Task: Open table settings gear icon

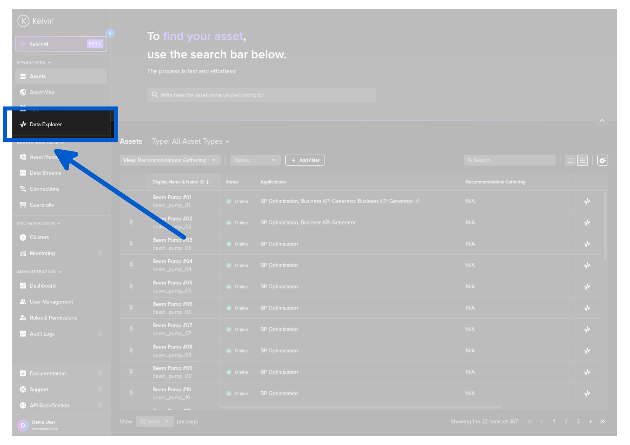Action: pyautogui.click(x=603, y=161)
